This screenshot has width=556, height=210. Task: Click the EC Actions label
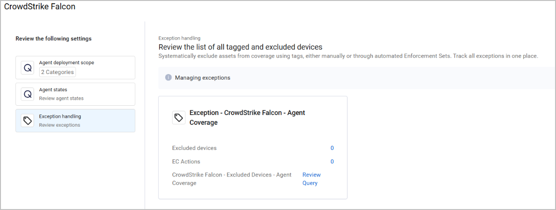click(x=186, y=162)
